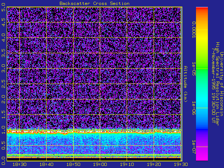Screen dimensions: 224x168
Task: Click the 1e-06 colorbar label
Action: 194,108
